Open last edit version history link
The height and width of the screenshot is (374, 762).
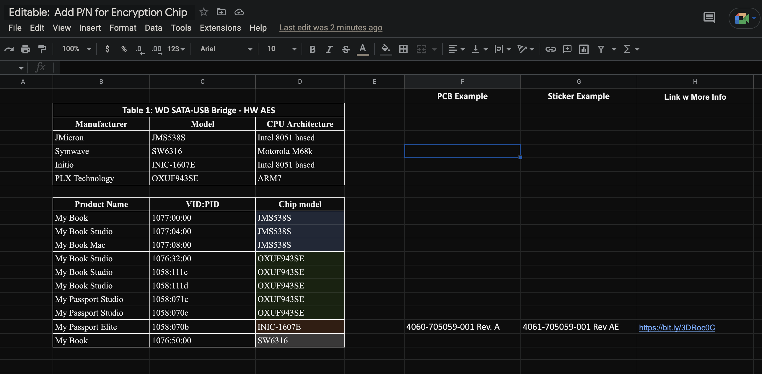pos(331,28)
